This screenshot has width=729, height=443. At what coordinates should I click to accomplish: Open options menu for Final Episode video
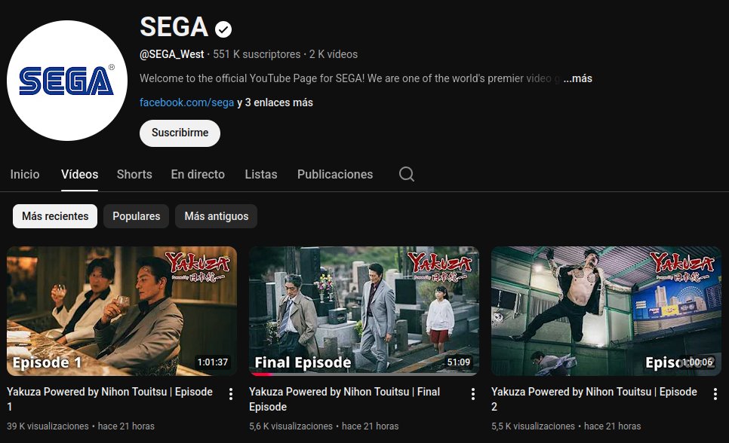click(473, 394)
